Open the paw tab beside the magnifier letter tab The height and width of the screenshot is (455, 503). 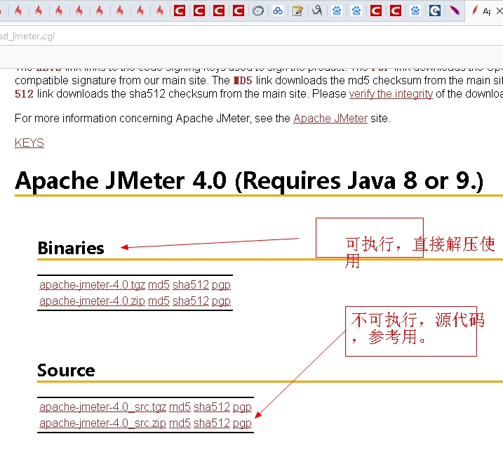337,11
